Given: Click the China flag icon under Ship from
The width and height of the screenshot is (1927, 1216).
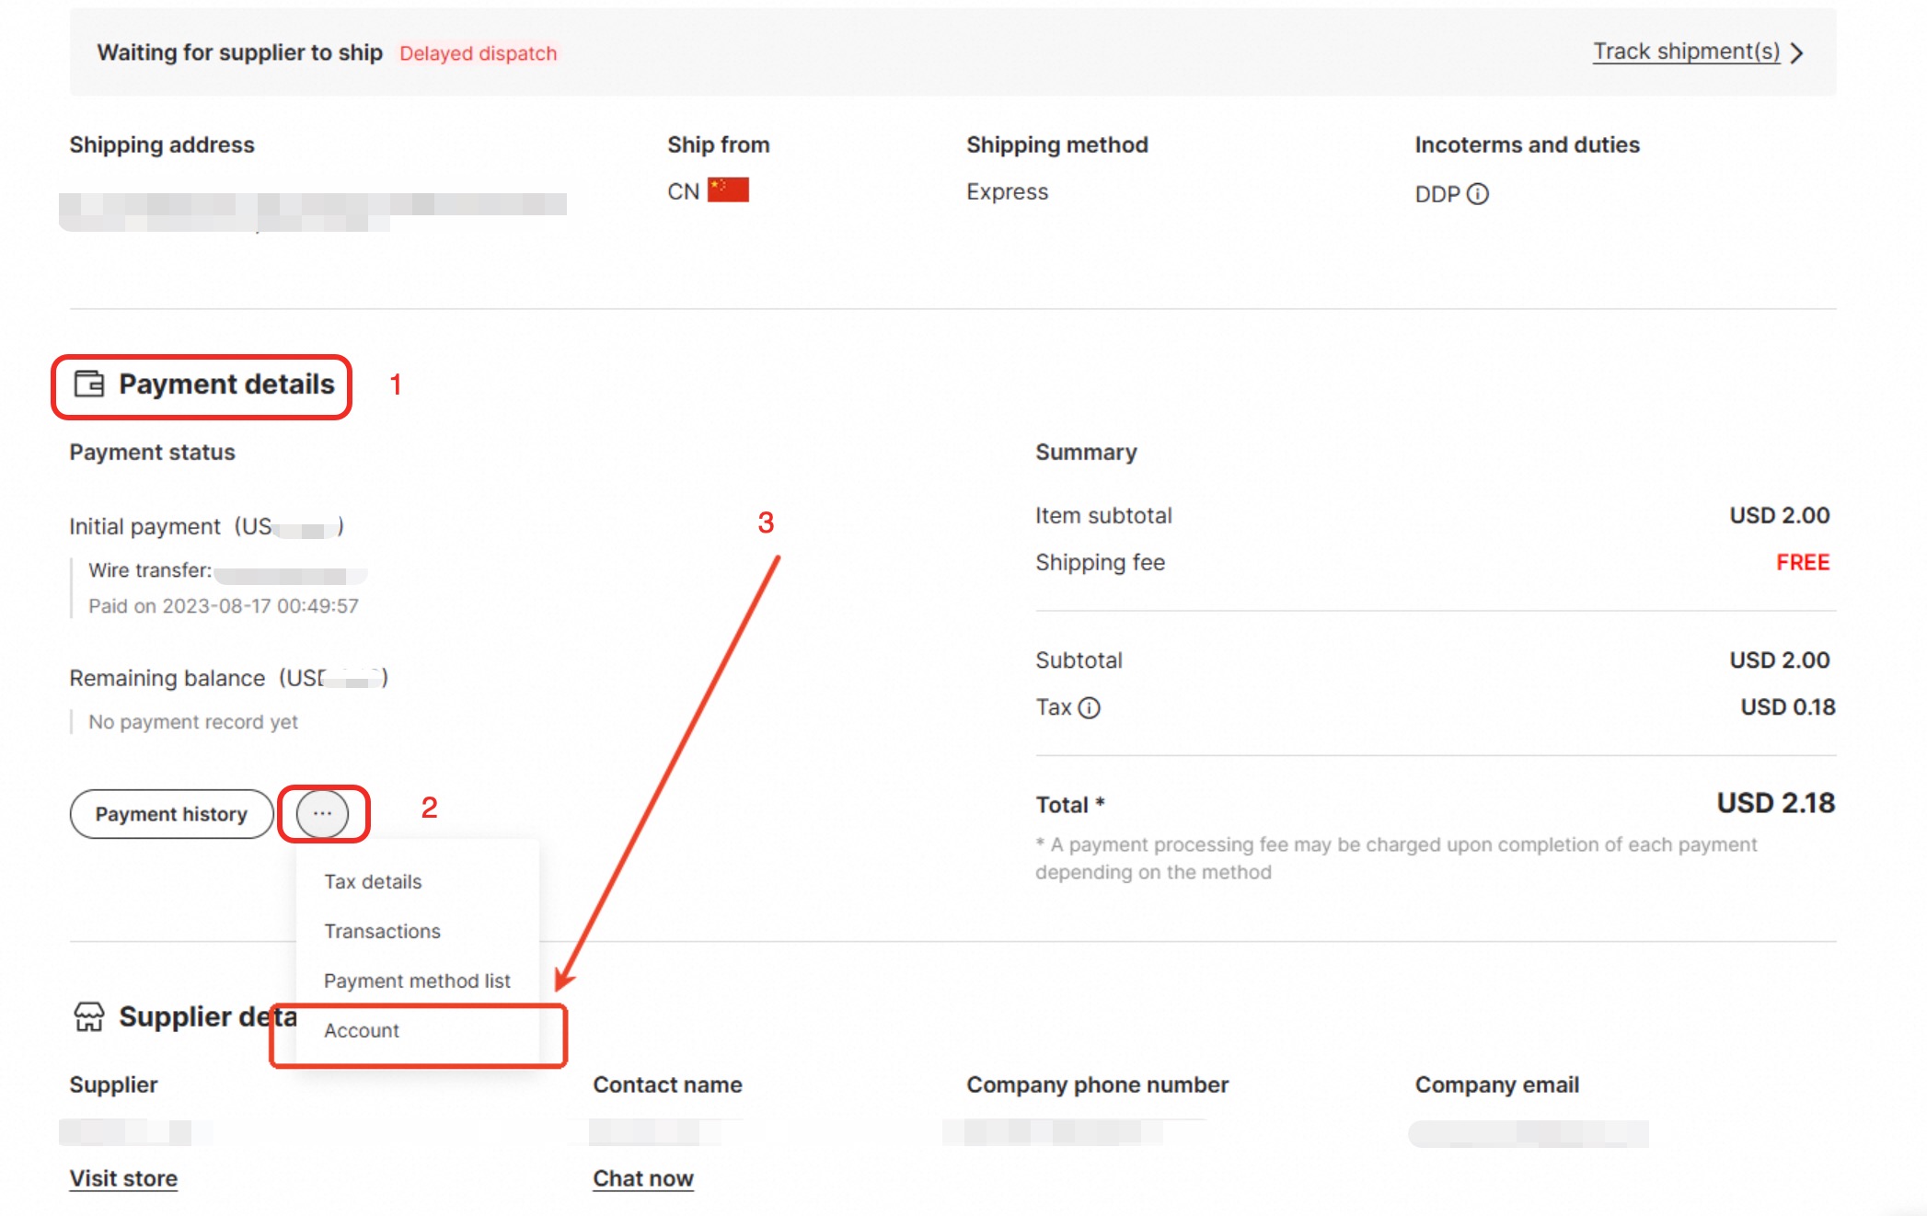Looking at the screenshot, I should pos(728,190).
